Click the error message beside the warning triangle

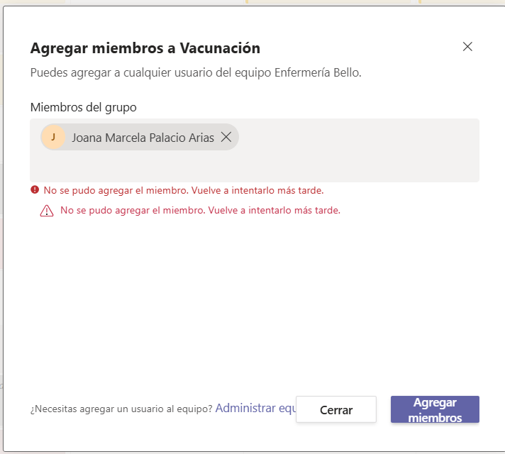pyautogui.click(x=200, y=211)
